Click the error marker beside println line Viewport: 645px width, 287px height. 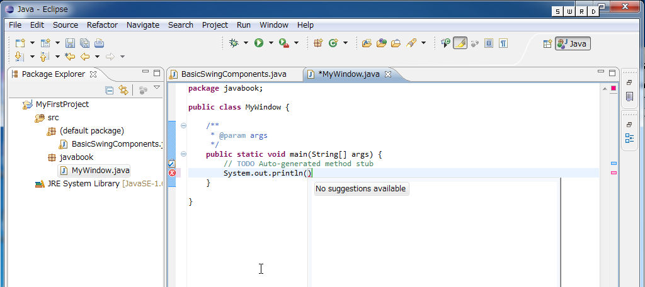tap(172, 173)
